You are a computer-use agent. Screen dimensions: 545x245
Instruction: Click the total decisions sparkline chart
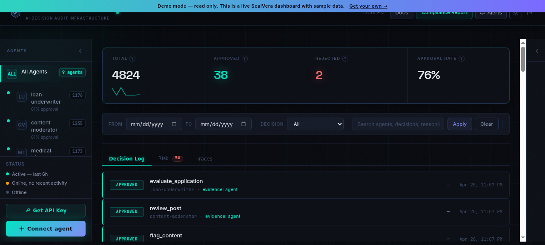126,91
